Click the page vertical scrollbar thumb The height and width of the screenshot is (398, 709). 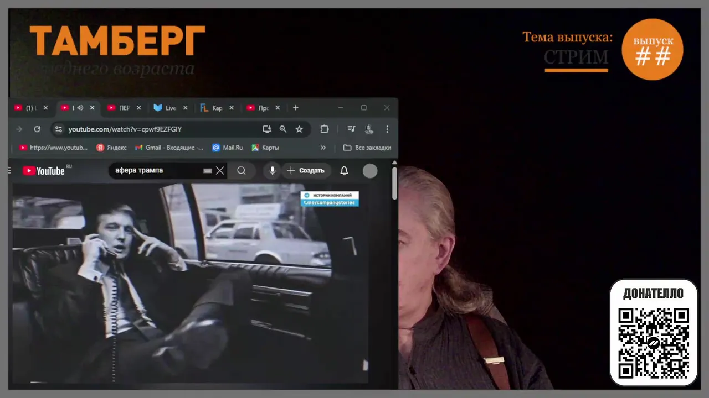[x=394, y=183]
